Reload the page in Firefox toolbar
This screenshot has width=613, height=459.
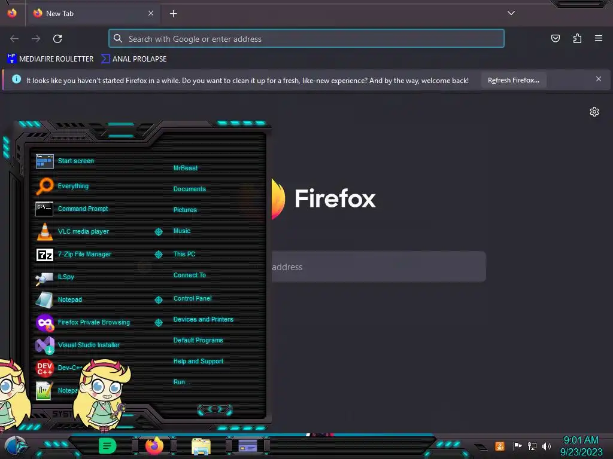(57, 39)
